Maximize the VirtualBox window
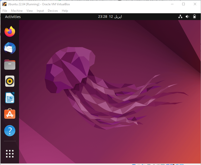This screenshot has height=165, width=201. (x=183, y=4)
